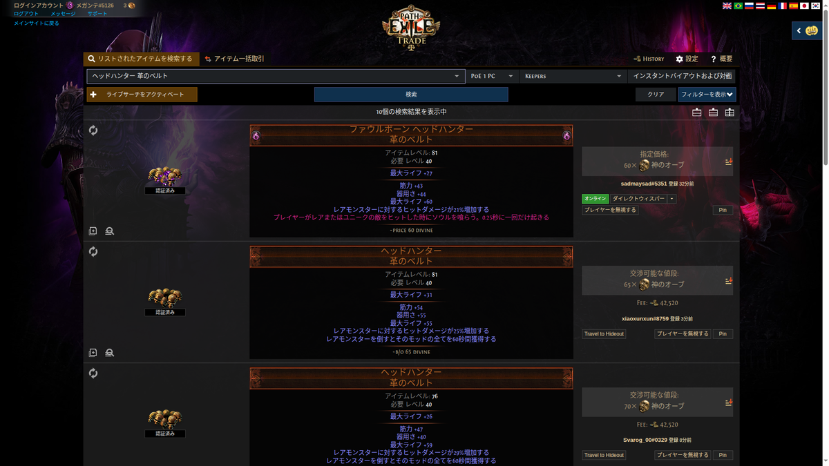
Task: Open the PoE 1 PC platform dropdown
Action: tap(491, 76)
